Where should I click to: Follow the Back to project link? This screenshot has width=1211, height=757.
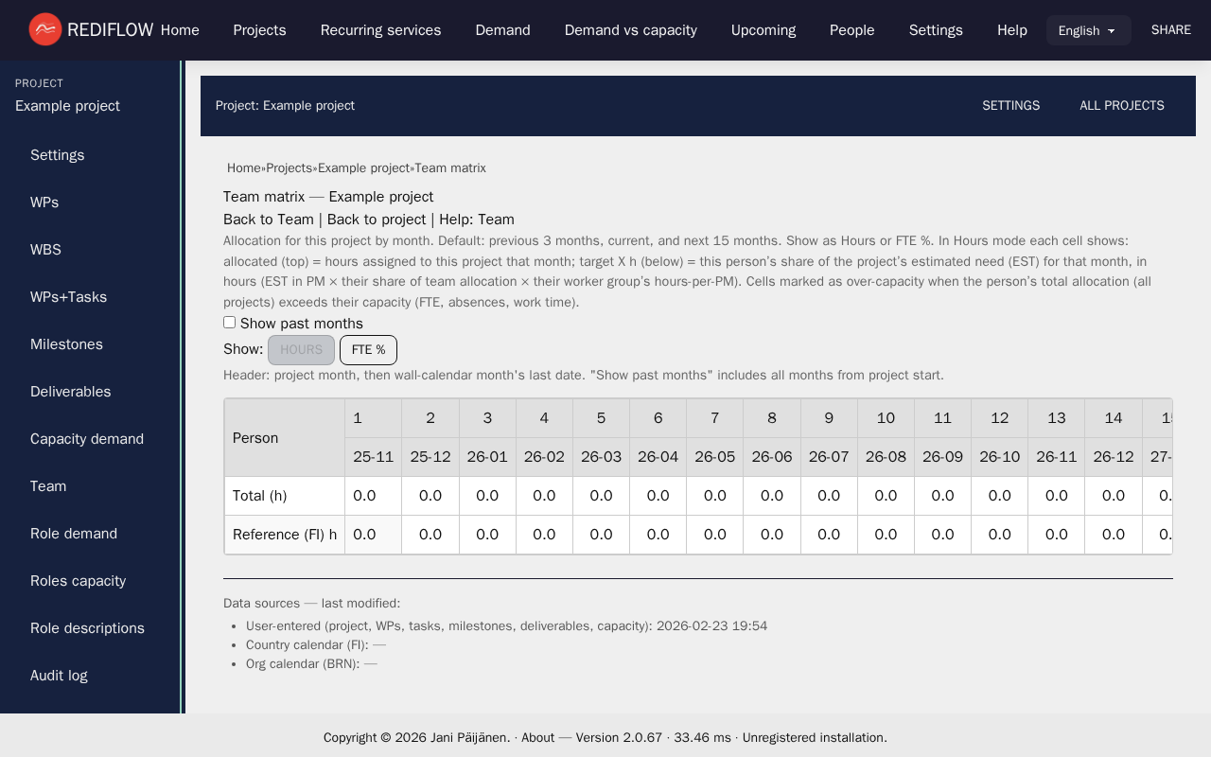pos(377,220)
